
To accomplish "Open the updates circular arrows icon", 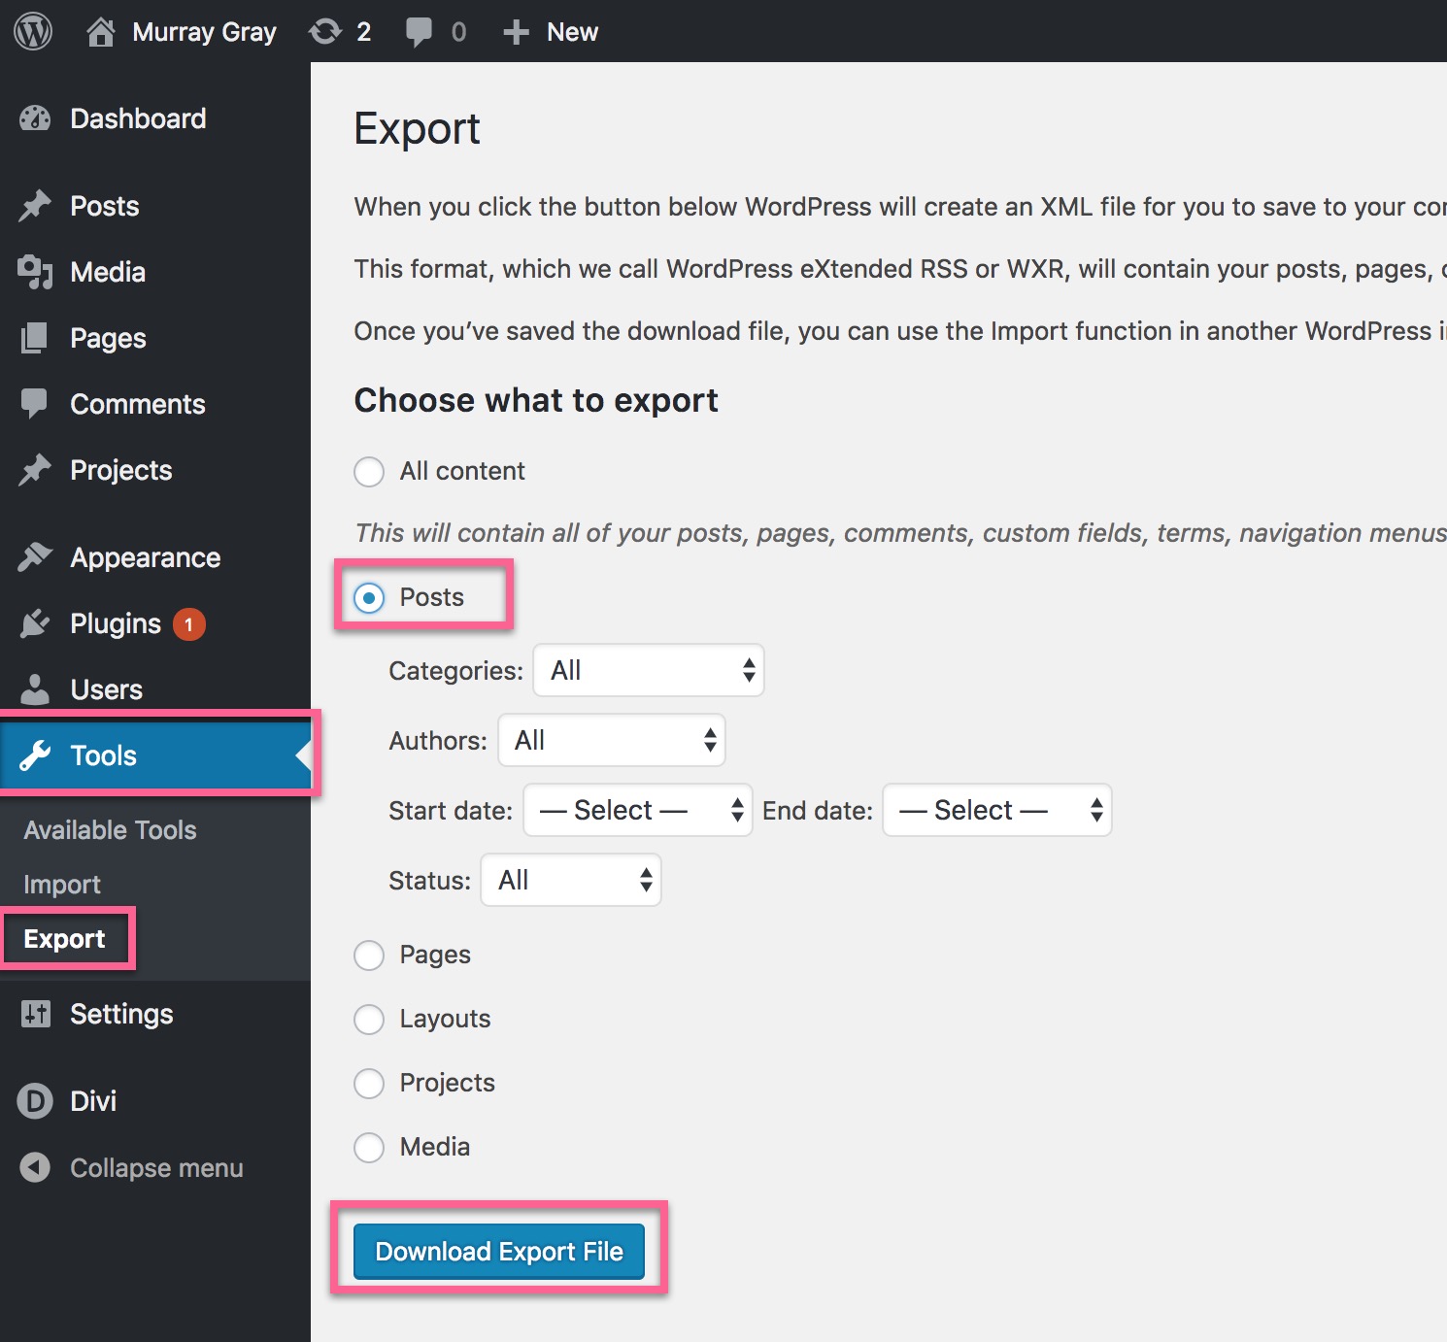I will coord(325,32).
